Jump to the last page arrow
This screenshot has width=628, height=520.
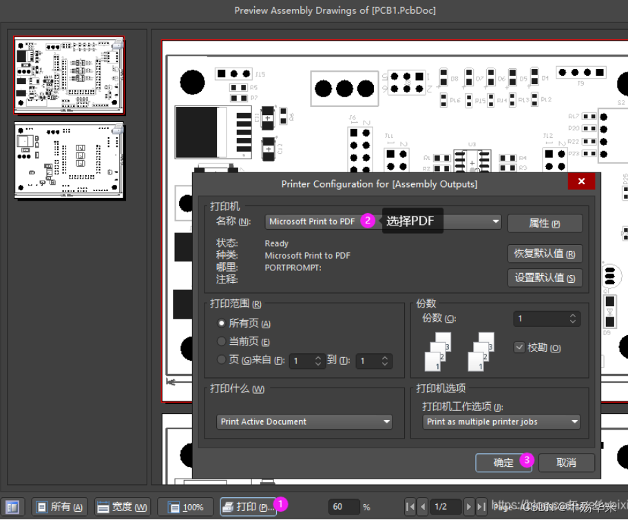tap(481, 507)
